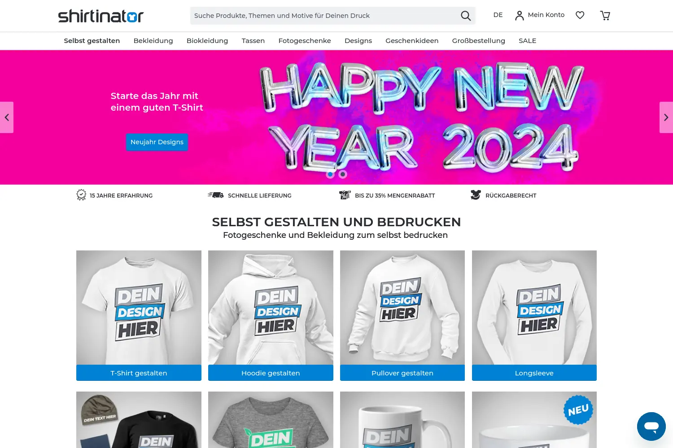673x448 pixels.
Task: Click the search magnifier icon
Action: [x=466, y=16]
